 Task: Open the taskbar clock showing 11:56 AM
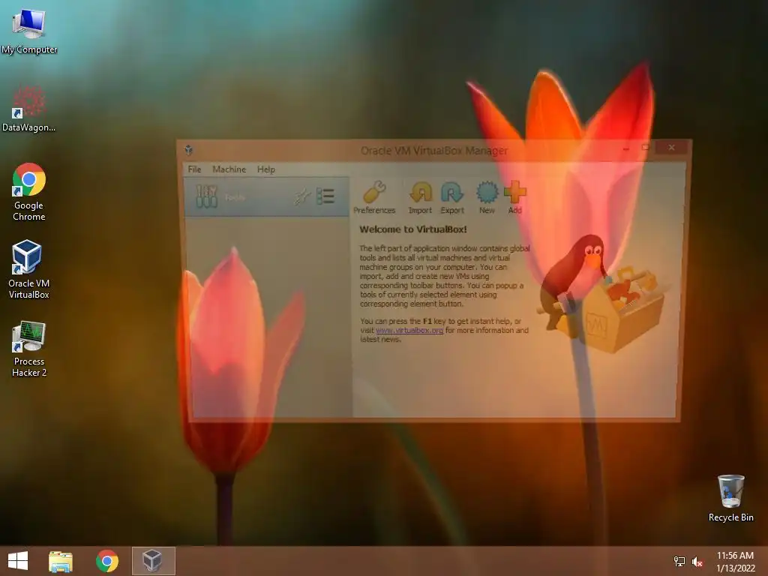click(735, 562)
